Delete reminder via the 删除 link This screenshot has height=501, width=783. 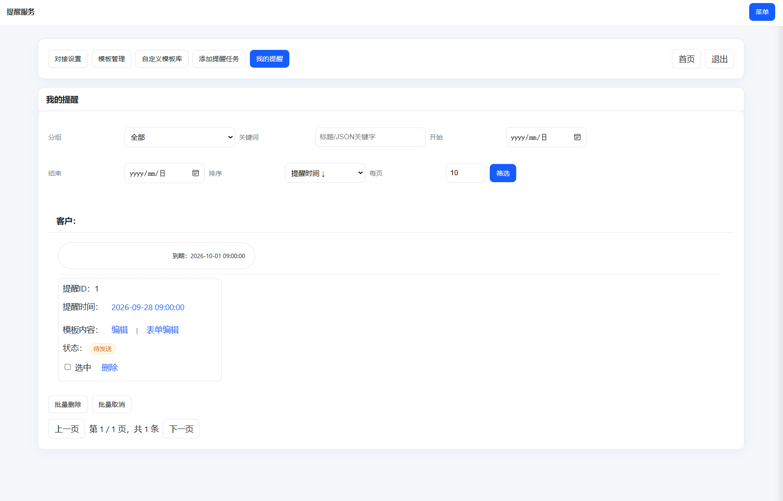(109, 367)
